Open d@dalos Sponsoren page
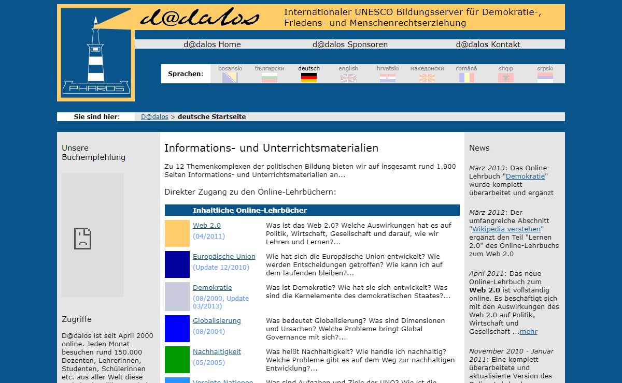 click(350, 45)
